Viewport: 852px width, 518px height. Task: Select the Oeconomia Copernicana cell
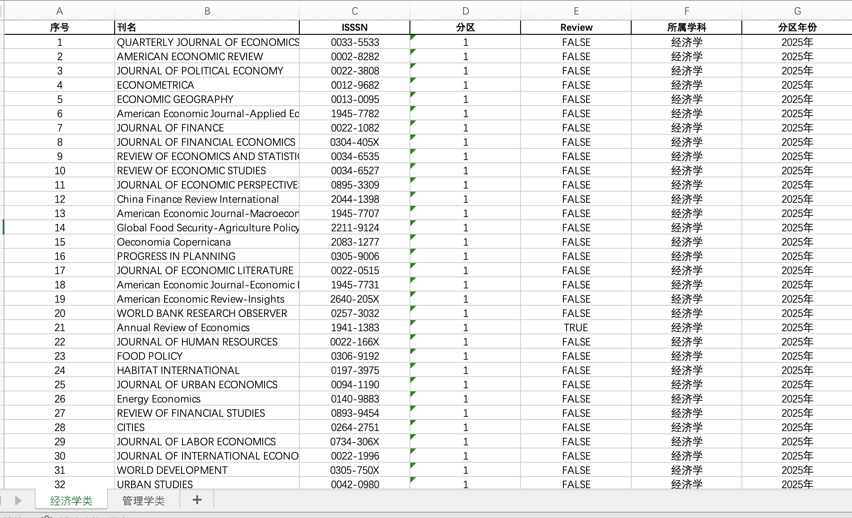tap(207, 242)
